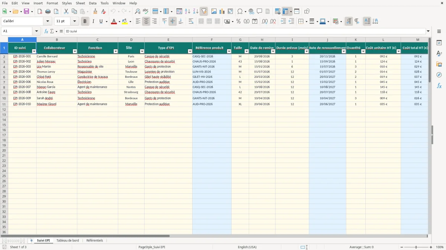Insert an image
Viewport: 446px width, 250px height.
pyautogui.click(x=214, y=11)
